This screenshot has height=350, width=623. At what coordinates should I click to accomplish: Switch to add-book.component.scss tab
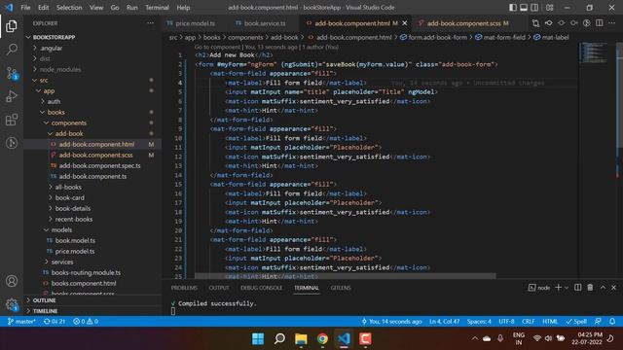(x=463, y=23)
